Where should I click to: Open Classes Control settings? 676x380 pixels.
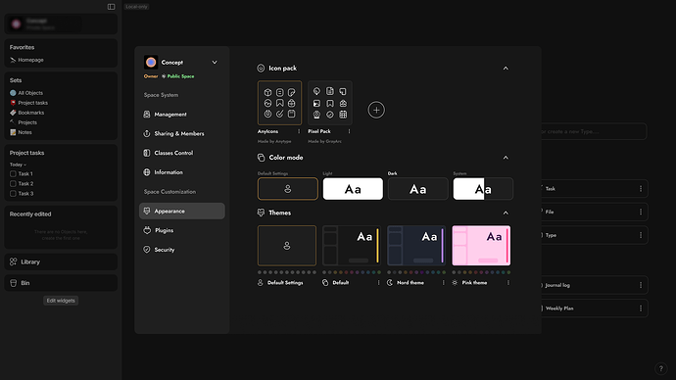click(182, 153)
